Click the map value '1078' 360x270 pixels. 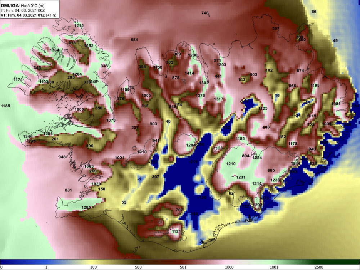click(x=111, y=120)
